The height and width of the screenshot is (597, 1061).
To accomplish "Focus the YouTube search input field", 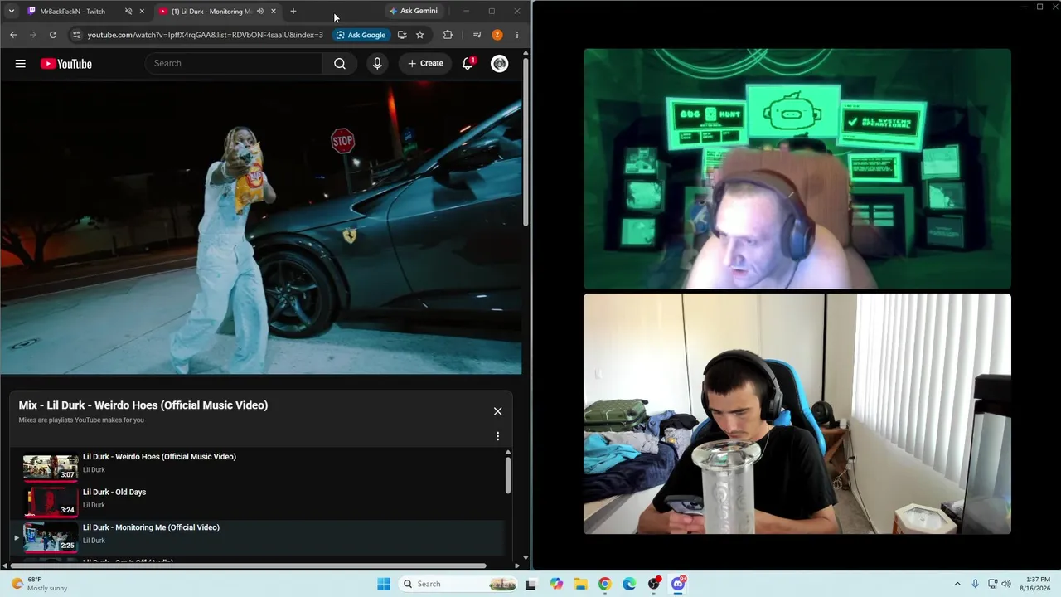I will 234,64.
